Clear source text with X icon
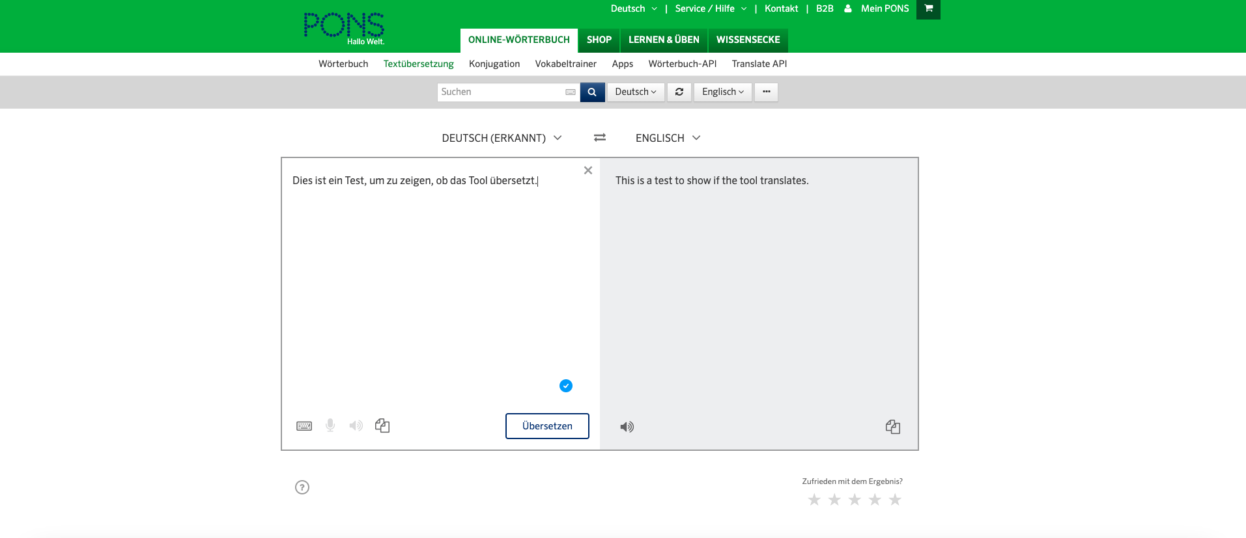The image size is (1246, 538). (x=588, y=170)
